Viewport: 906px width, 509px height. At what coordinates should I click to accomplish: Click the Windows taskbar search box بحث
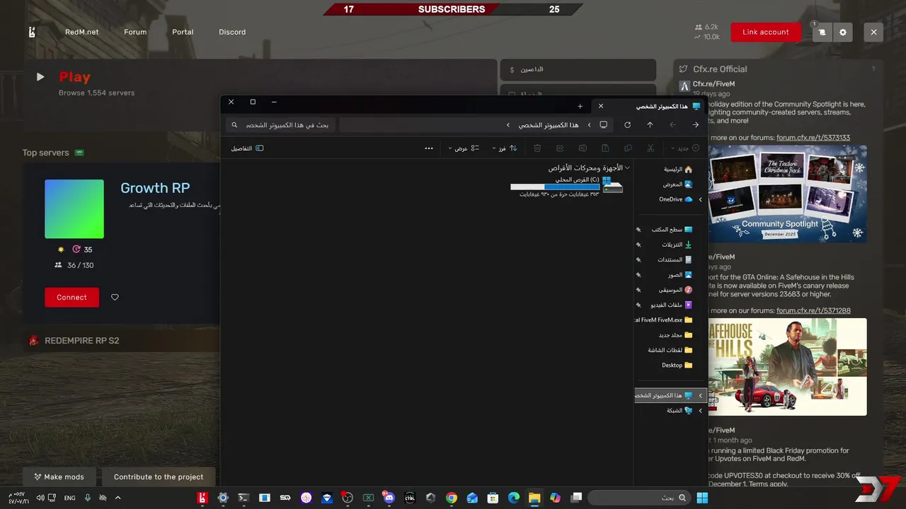[639, 498]
